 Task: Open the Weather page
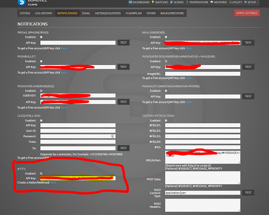(x=218, y=2)
